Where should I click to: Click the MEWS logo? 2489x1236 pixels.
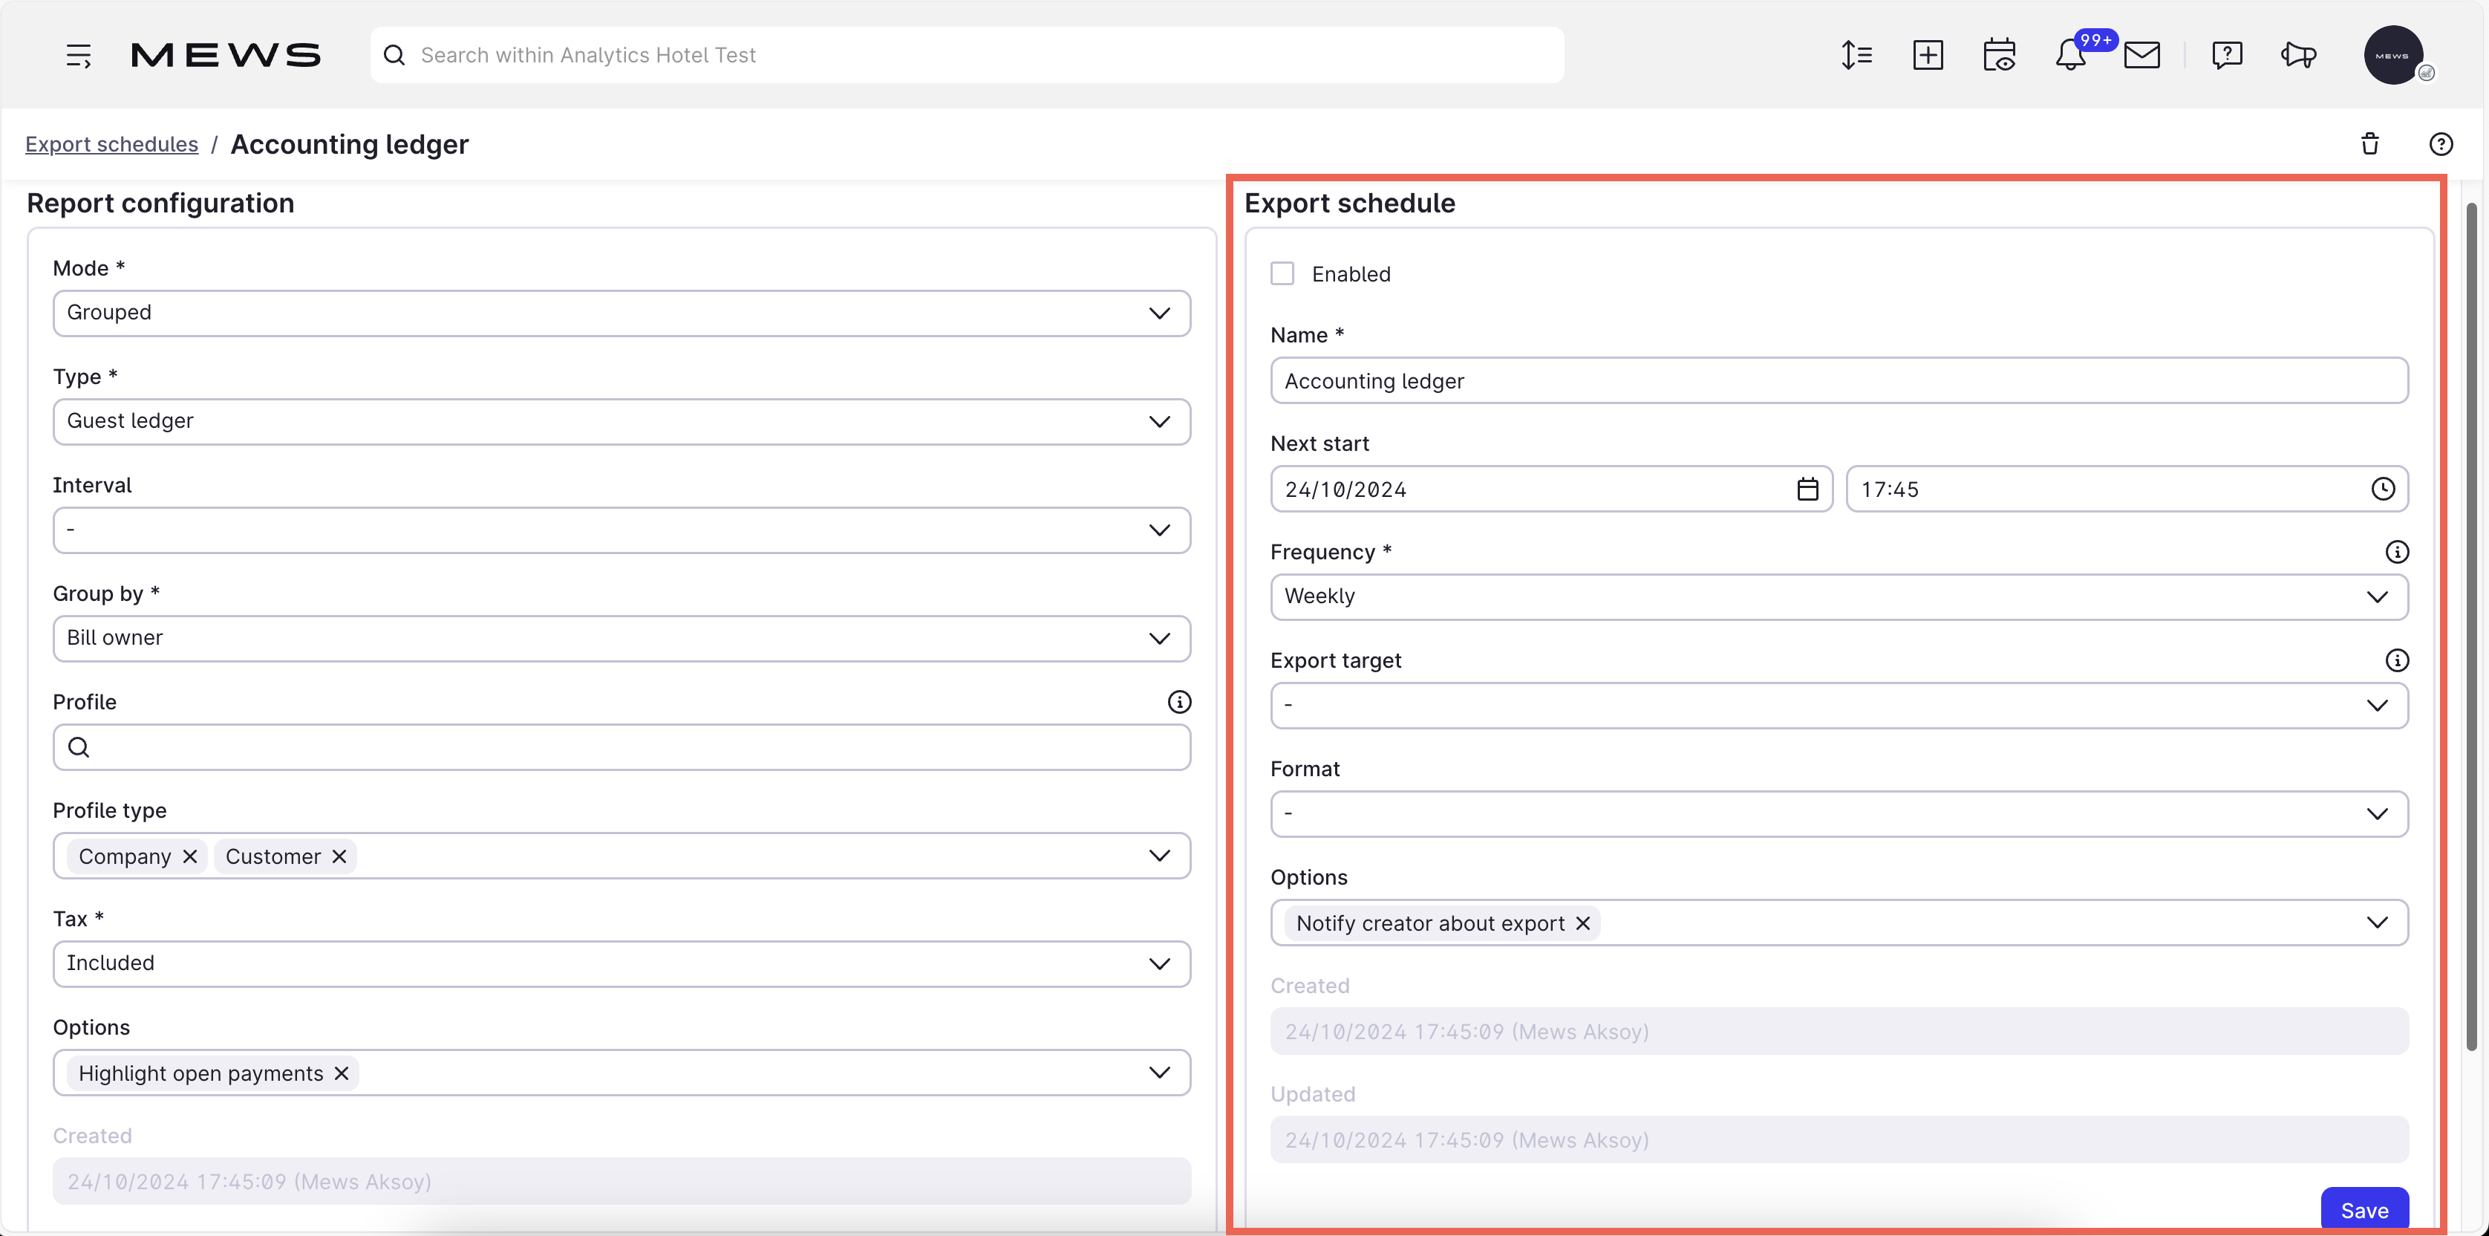pos(226,55)
